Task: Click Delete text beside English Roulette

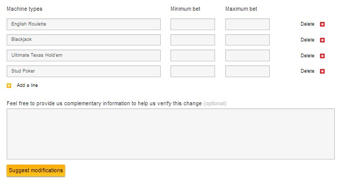Action: 307,24
